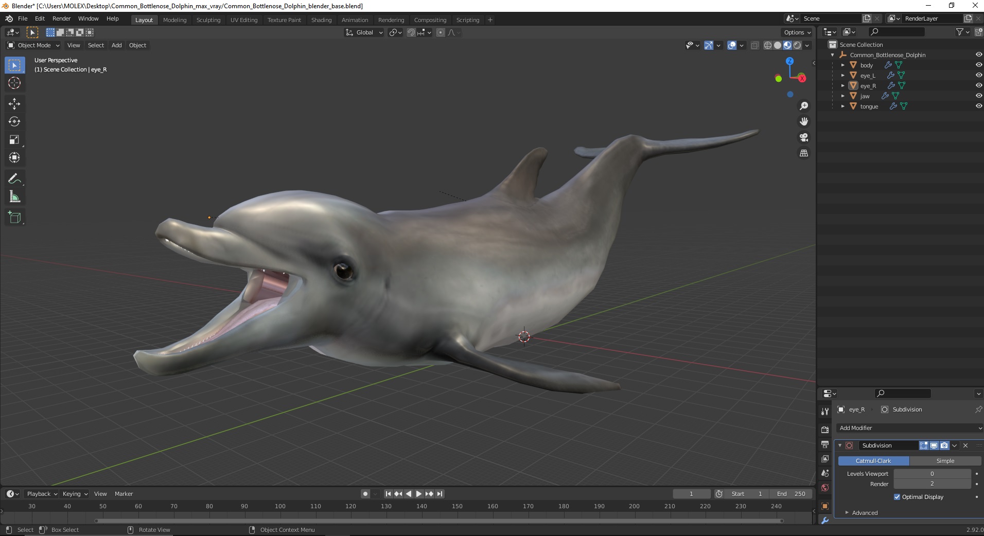Expand the tongue tree item

(x=842, y=106)
